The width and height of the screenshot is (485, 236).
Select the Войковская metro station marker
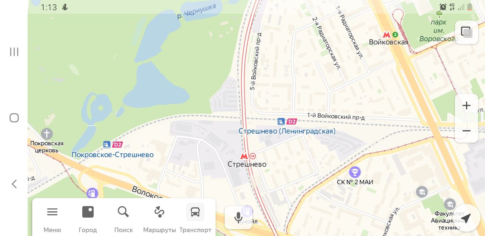click(386, 35)
